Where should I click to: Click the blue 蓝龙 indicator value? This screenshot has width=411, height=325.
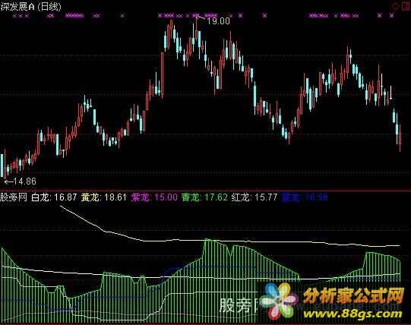(305, 197)
